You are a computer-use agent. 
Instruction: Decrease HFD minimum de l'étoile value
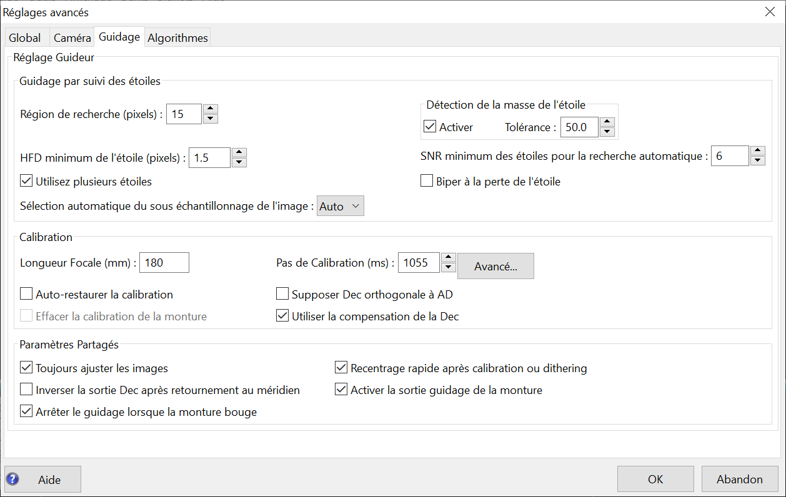coord(239,162)
